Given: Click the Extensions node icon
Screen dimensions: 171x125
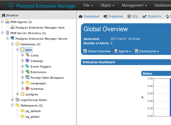Looking at the screenshot, I should pos(28,72).
